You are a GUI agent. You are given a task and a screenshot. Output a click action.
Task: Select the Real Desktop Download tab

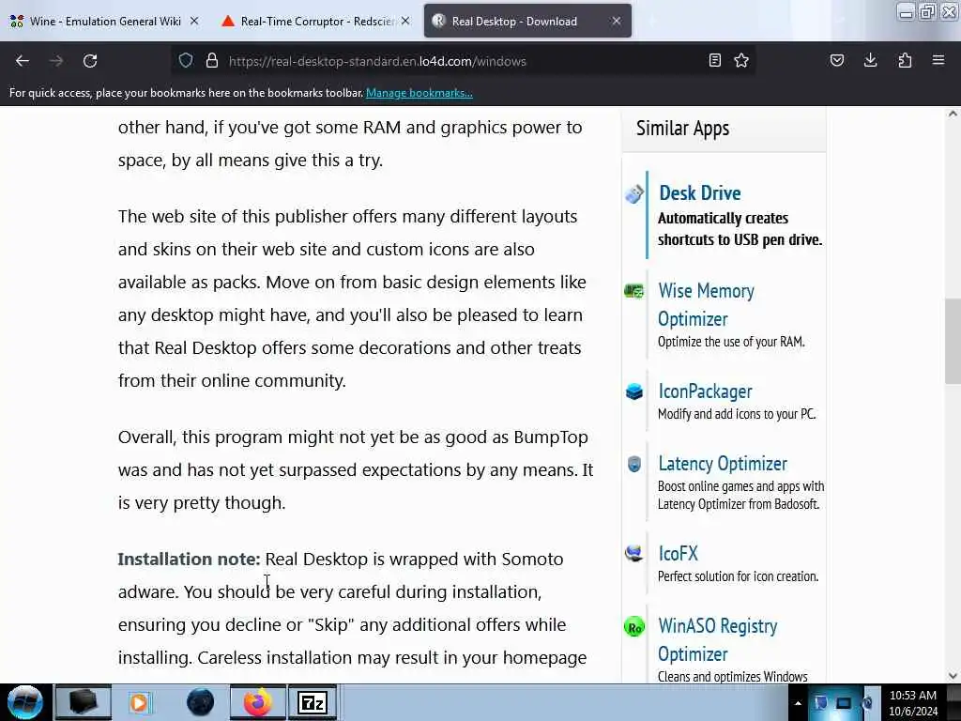click(527, 21)
